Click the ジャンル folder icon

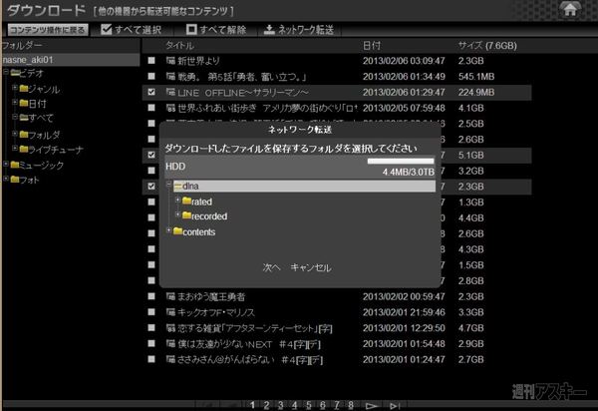pyautogui.click(x=24, y=89)
